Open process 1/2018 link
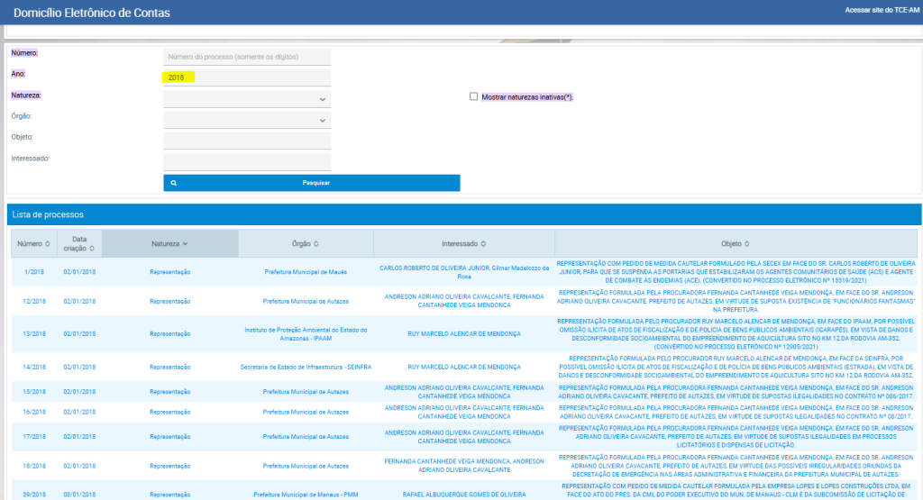Image resolution: width=923 pixels, height=500 pixels. (x=33, y=271)
